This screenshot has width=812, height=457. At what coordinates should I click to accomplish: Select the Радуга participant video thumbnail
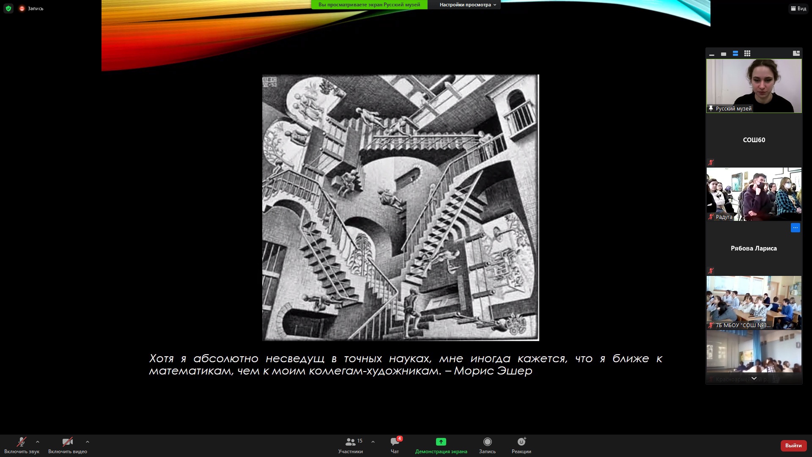(754, 194)
